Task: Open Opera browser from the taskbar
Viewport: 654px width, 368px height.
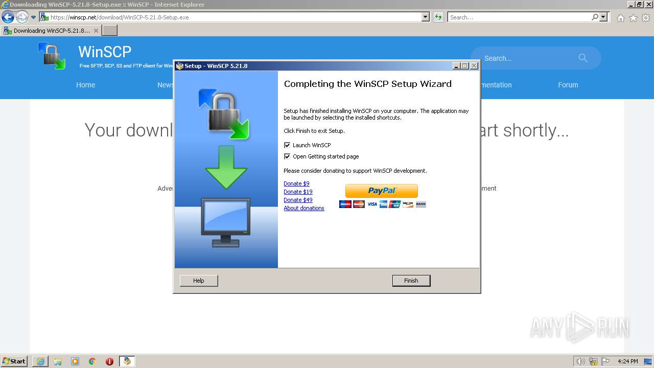Action: pos(109,361)
